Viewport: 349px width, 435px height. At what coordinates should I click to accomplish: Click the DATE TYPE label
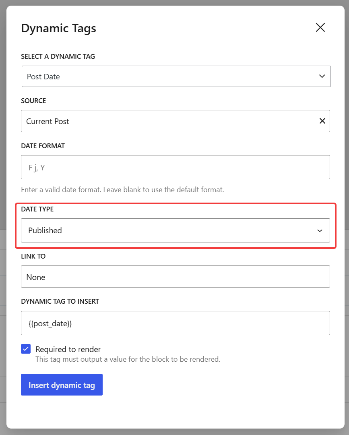pos(37,209)
